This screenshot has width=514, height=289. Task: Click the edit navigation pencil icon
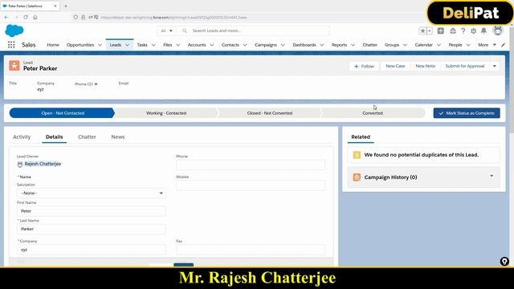(x=504, y=45)
